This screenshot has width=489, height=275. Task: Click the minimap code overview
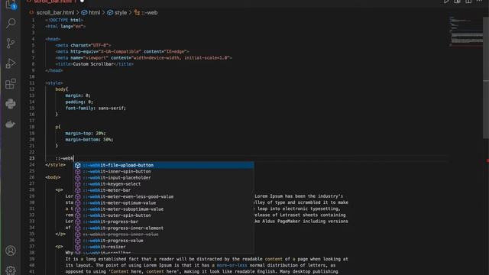pyautogui.click(x=466, y=31)
